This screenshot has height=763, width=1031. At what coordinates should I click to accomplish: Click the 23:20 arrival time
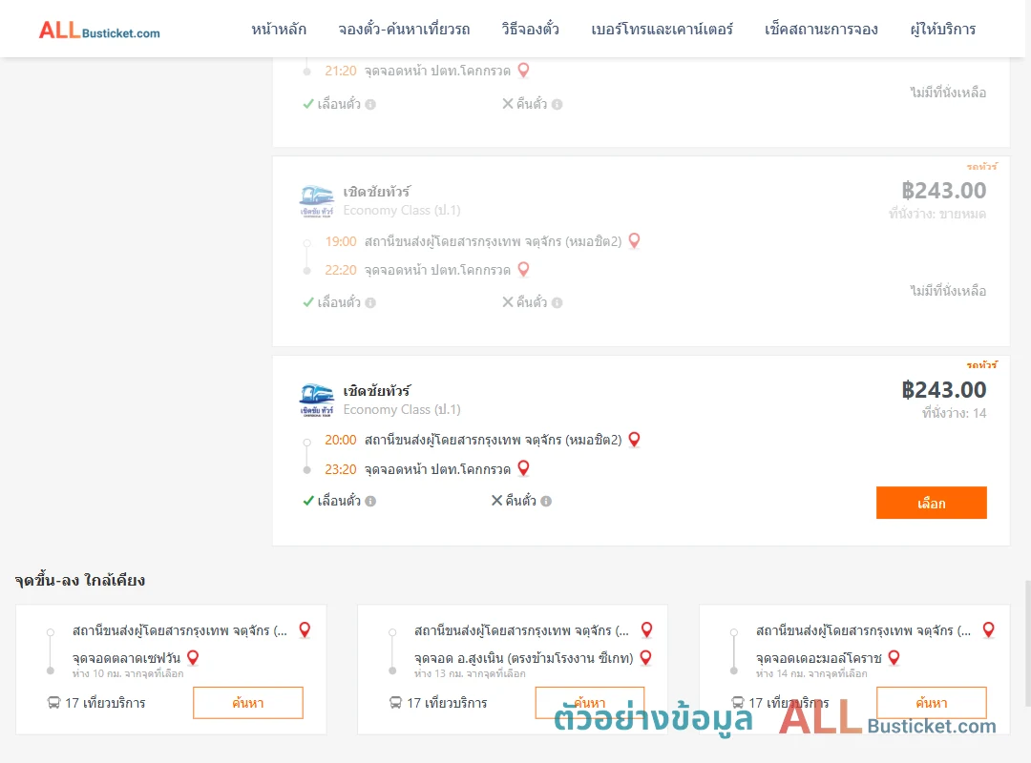tap(341, 469)
